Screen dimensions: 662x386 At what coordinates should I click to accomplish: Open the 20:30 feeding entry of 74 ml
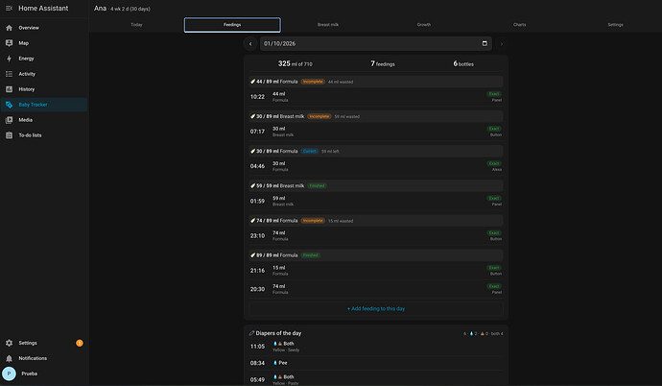tap(376, 289)
